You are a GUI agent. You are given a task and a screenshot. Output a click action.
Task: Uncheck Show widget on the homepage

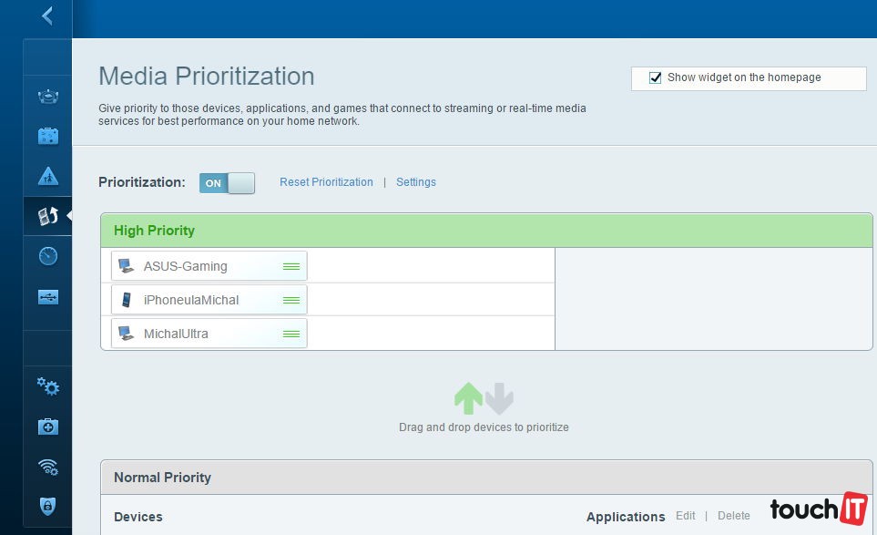(655, 78)
